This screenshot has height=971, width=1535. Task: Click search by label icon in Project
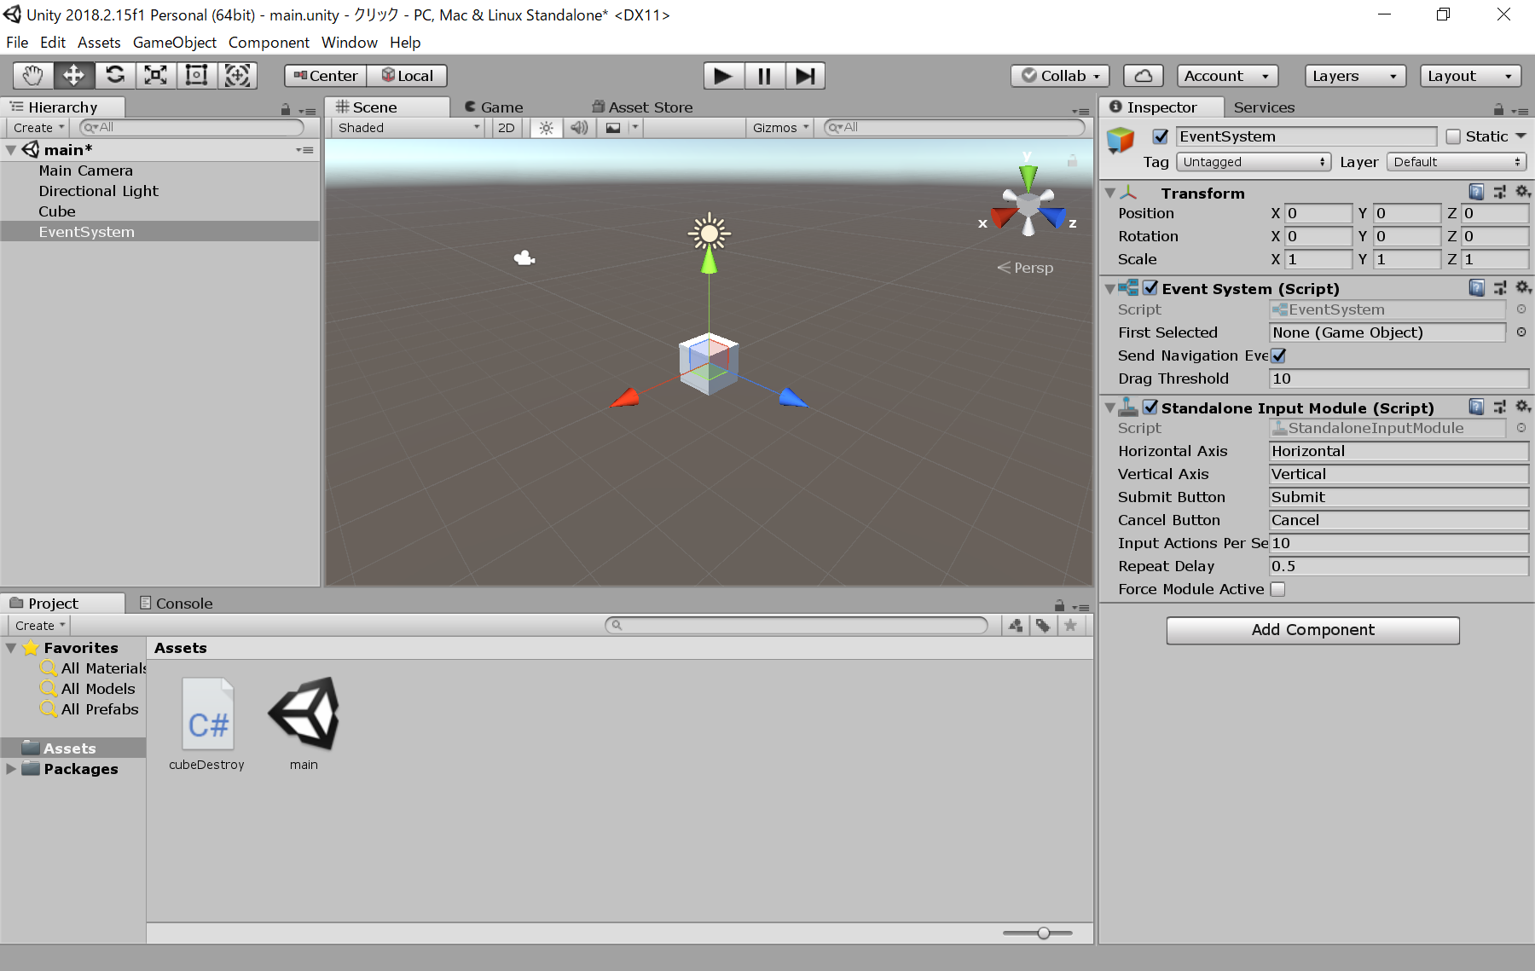(1043, 626)
